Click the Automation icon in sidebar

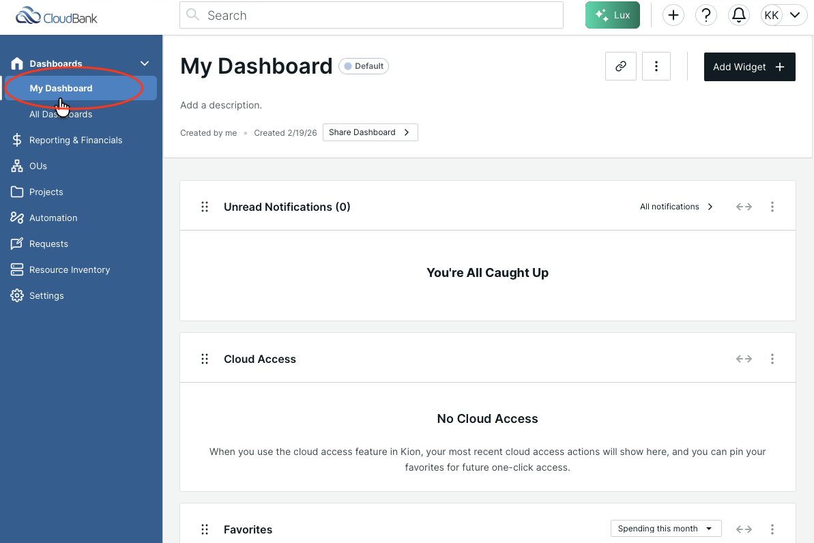(16, 218)
